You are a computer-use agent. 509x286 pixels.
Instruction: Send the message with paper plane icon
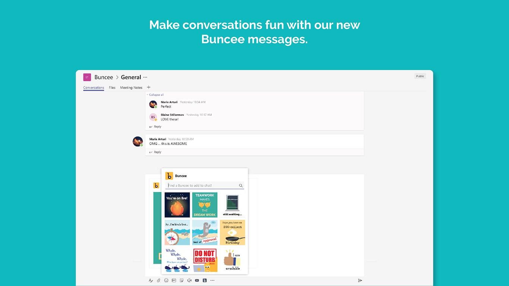[360, 280]
